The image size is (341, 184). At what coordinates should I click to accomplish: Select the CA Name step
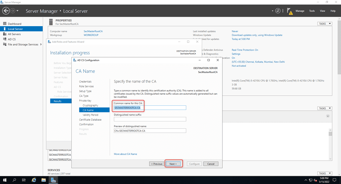tap(94, 110)
